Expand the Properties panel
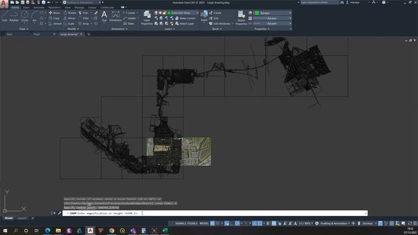This screenshot has height=235, width=418. click(x=262, y=29)
